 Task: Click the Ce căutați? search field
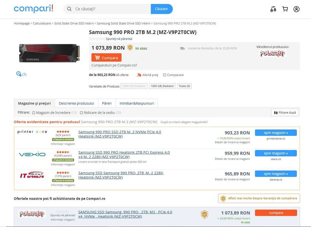pyautogui.click(x=111, y=9)
